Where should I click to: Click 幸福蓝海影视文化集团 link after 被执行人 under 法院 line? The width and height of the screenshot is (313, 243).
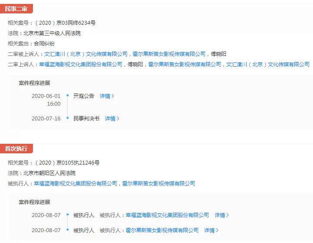click(75, 184)
